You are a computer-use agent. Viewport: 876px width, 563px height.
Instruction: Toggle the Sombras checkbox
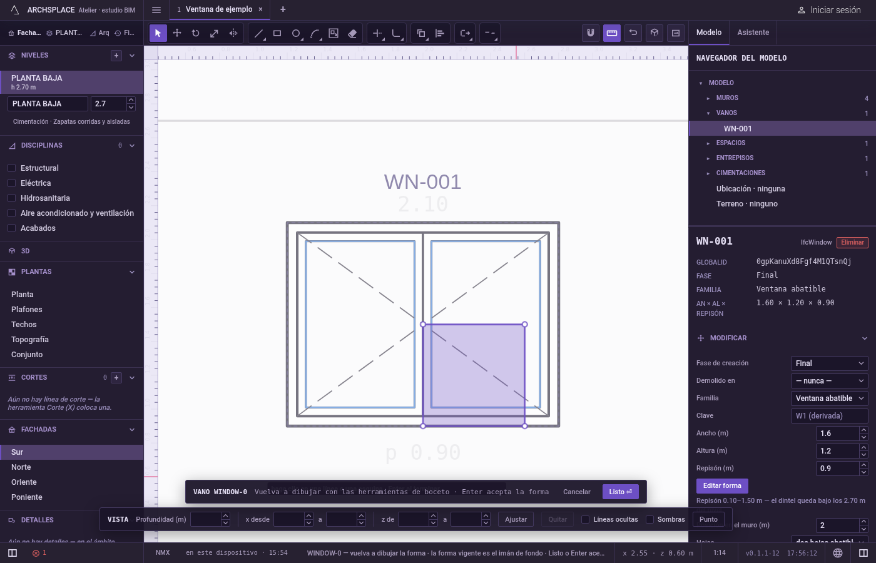649,520
